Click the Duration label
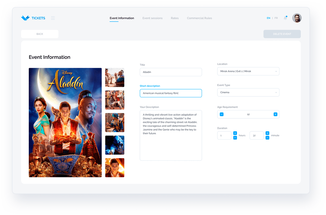This screenshot has width=326, height=215. (x=222, y=128)
